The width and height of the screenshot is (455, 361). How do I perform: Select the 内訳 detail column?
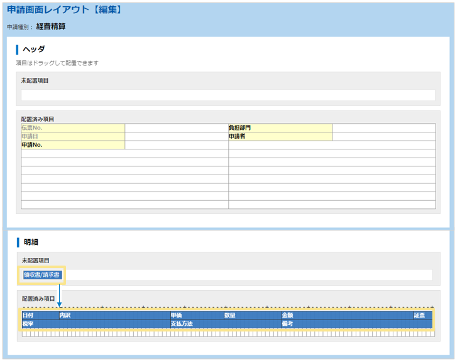point(114,315)
